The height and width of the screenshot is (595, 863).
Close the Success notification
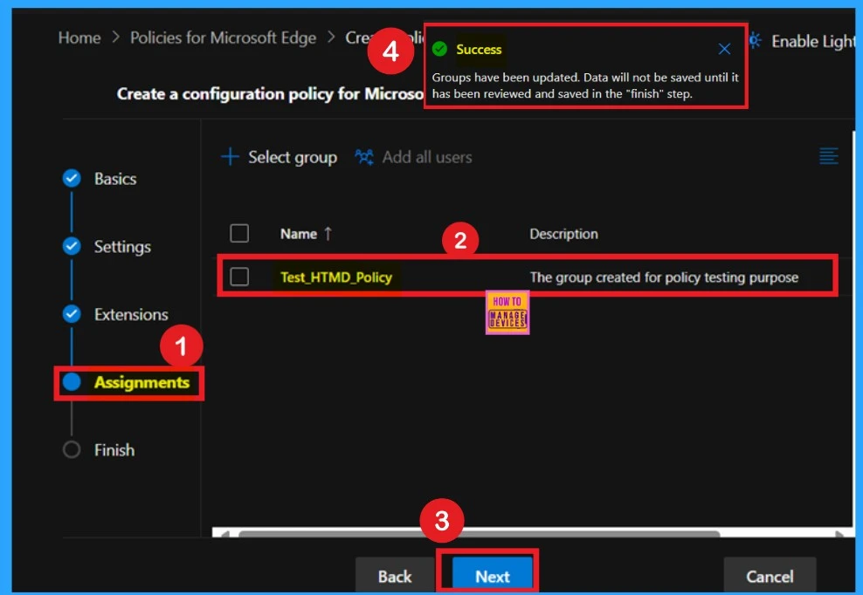point(724,49)
